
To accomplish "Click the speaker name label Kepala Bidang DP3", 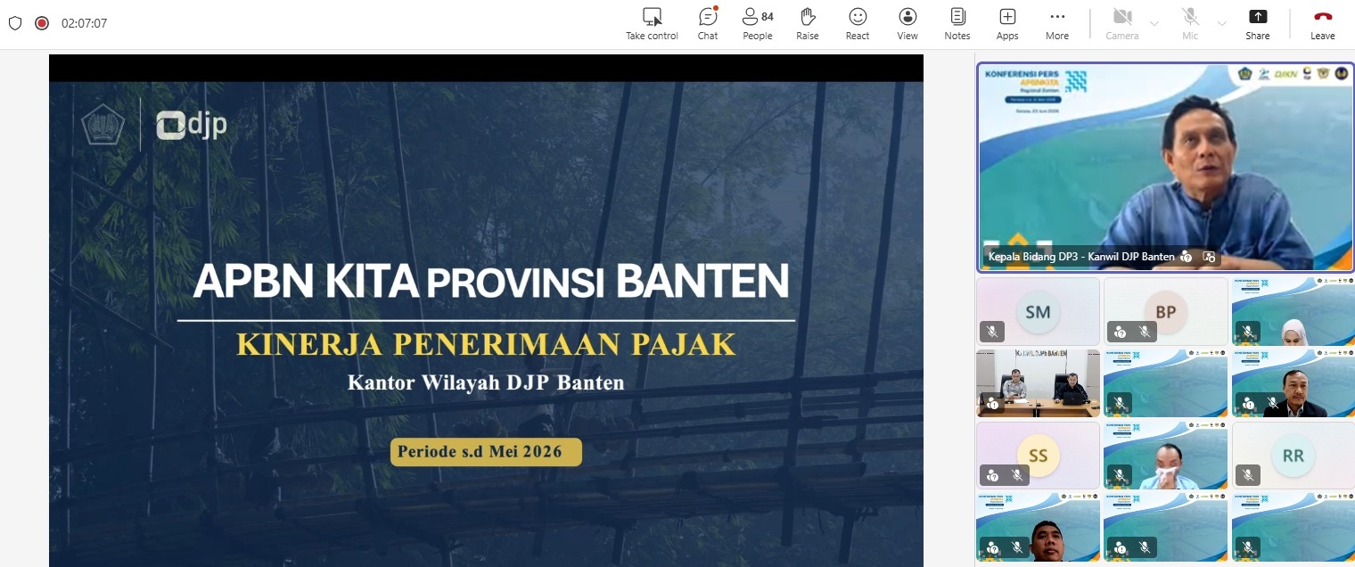I will [x=1081, y=257].
